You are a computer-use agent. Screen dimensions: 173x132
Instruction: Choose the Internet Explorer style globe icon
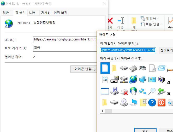point(133,79)
